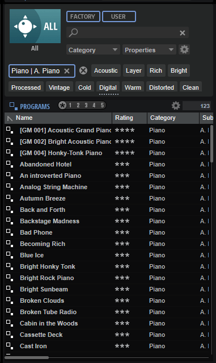Click the ALL instrument navigation icon
The height and width of the screenshot is (363, 216).
pos(35,26)
